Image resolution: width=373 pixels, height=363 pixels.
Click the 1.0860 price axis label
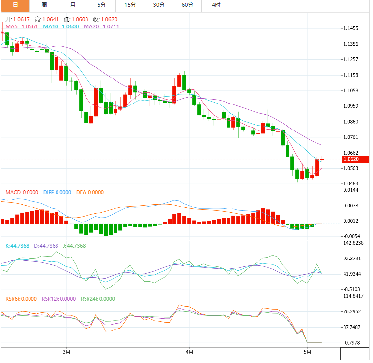pyautogui.click(x=350, y=122)
